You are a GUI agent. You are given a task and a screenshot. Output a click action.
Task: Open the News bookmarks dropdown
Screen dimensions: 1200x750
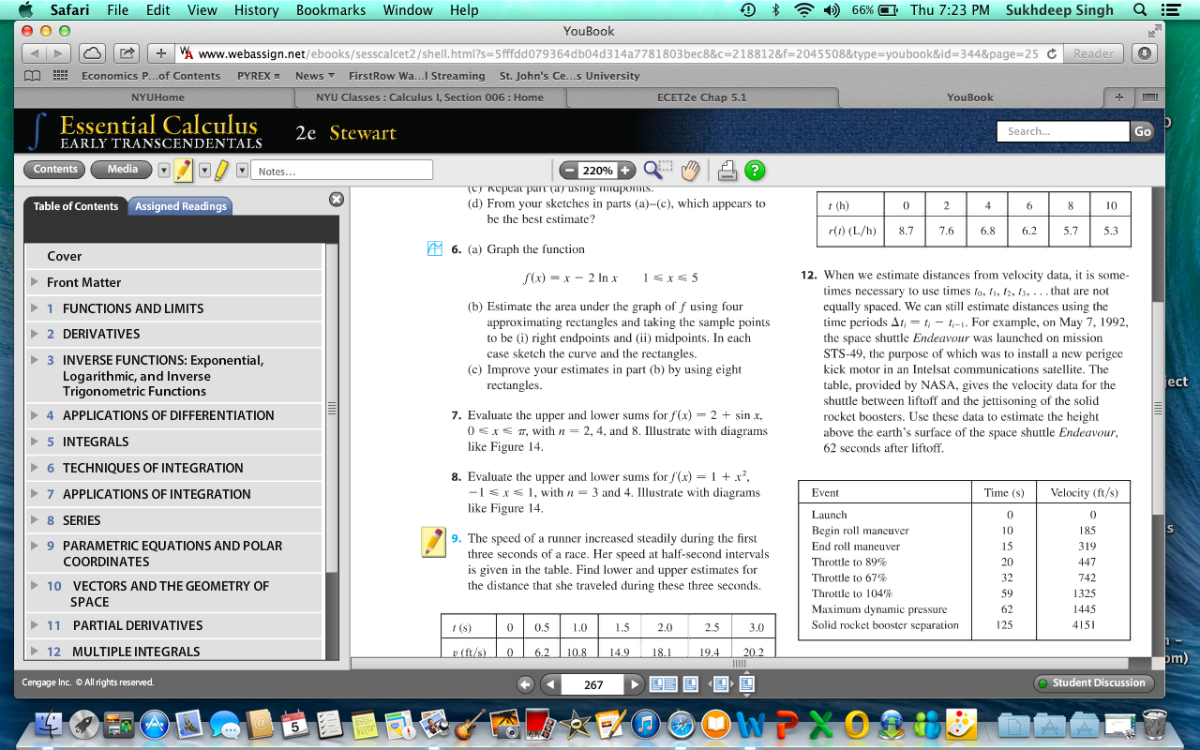pos(316,76)
